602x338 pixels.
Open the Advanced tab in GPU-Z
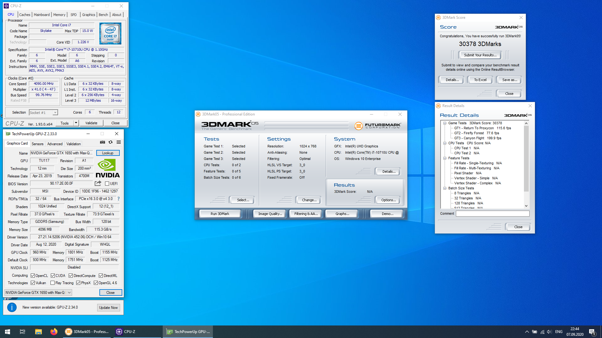[x=55, y=144]
